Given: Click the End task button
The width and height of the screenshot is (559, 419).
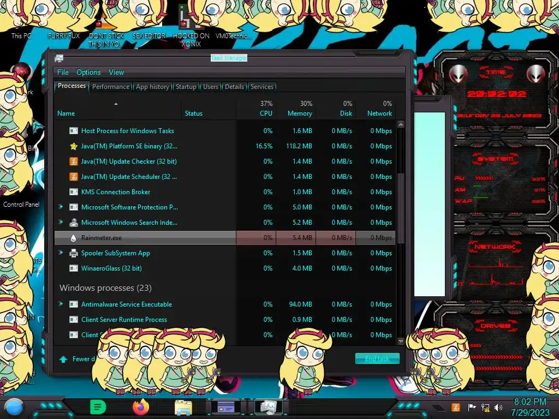Looking at the screenshot, I should [x=377, y=359].
